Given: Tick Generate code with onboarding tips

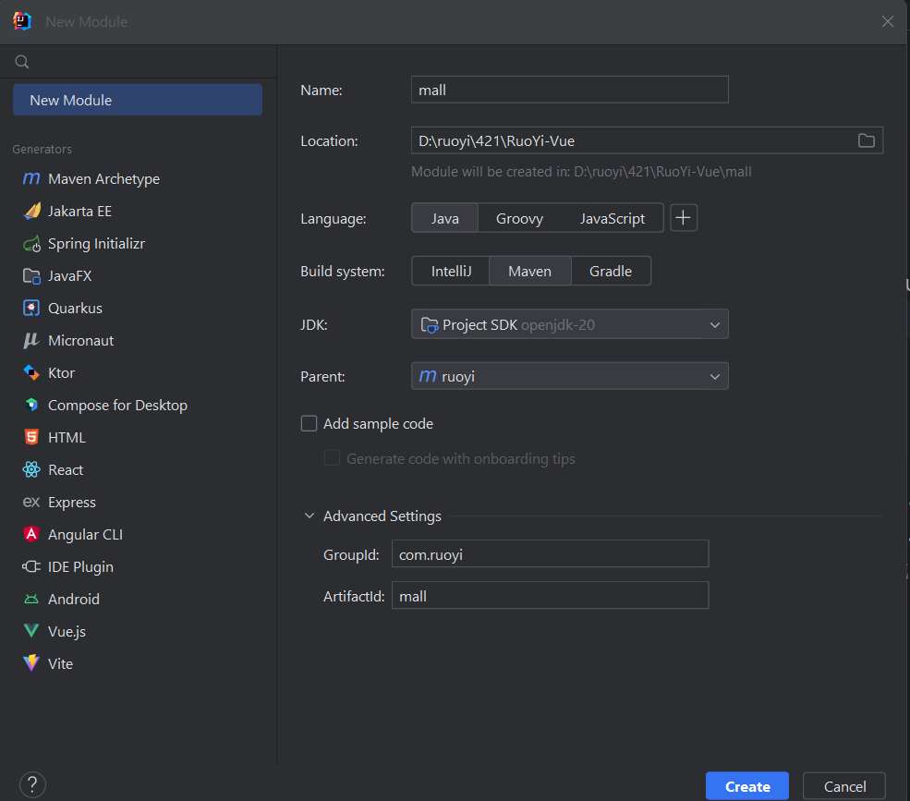Looking at the screenshot, I should (x=332, y=458).
